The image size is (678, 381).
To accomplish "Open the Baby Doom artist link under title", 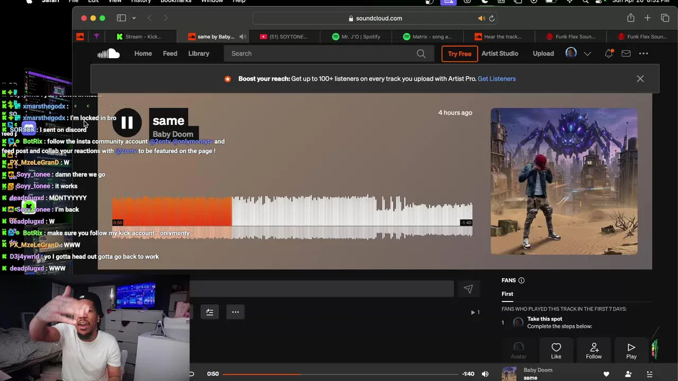I will pos(173,134).
